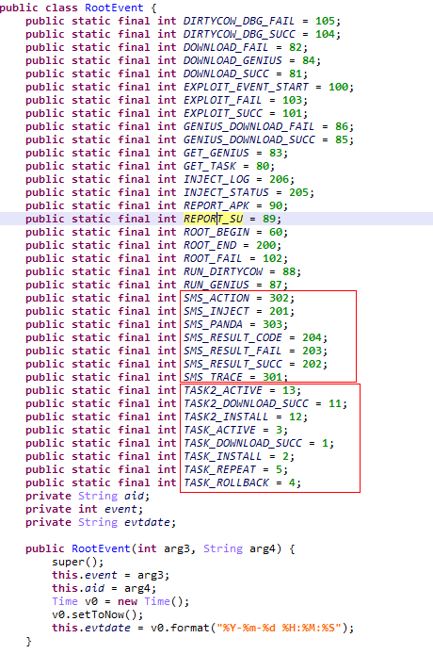Click the EXPLOIT_SUCC identifier

point(223,113)
